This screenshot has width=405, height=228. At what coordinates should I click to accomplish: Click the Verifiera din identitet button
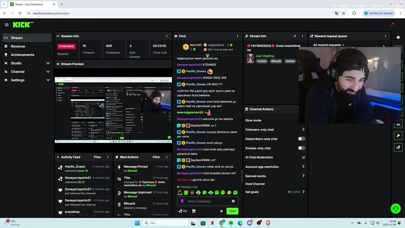click(378, 13)
